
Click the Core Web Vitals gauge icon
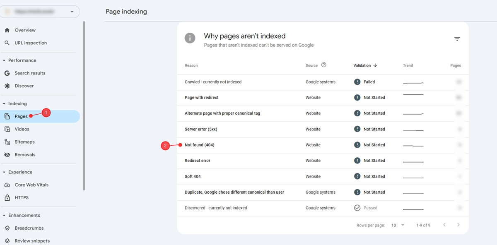(x=7, y=185)
